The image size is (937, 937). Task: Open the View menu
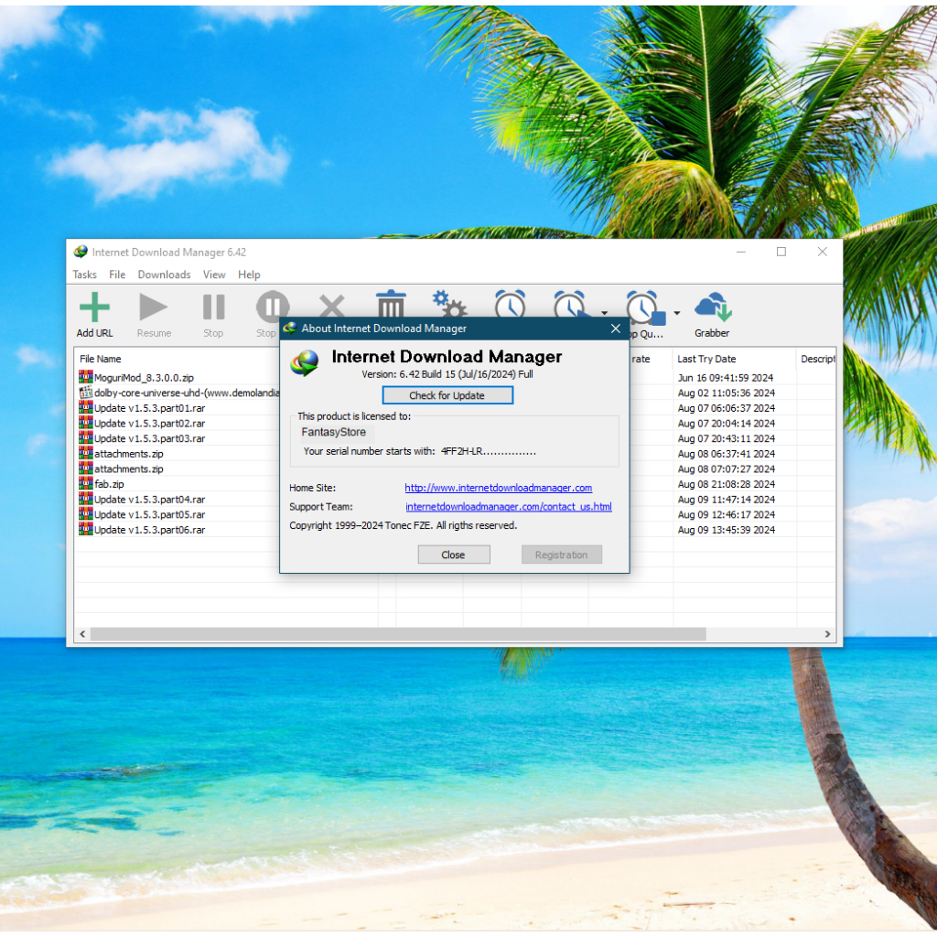214,275
